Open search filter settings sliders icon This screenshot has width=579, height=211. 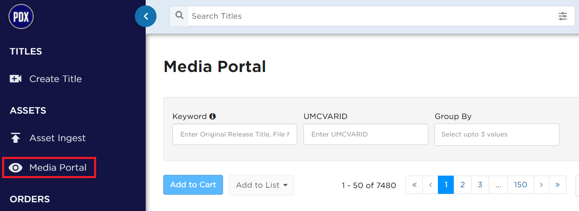pyautogui.click(x=563, y=16)
